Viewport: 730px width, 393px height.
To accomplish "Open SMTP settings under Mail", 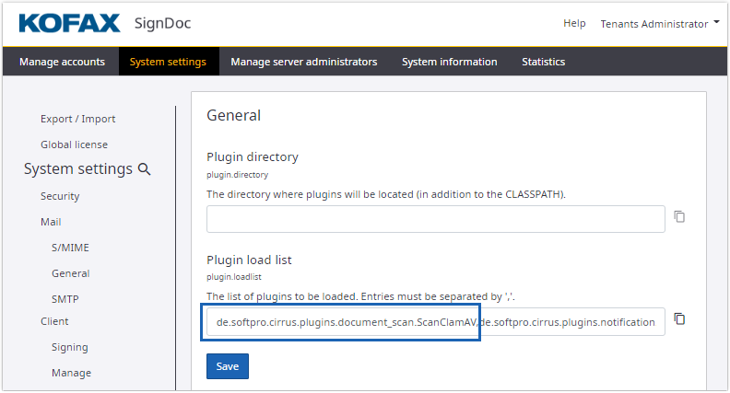I will pos(65,299).
